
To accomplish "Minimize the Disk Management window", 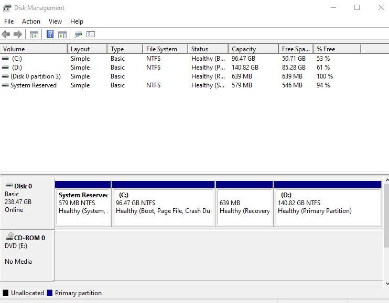I will [333, 7].
